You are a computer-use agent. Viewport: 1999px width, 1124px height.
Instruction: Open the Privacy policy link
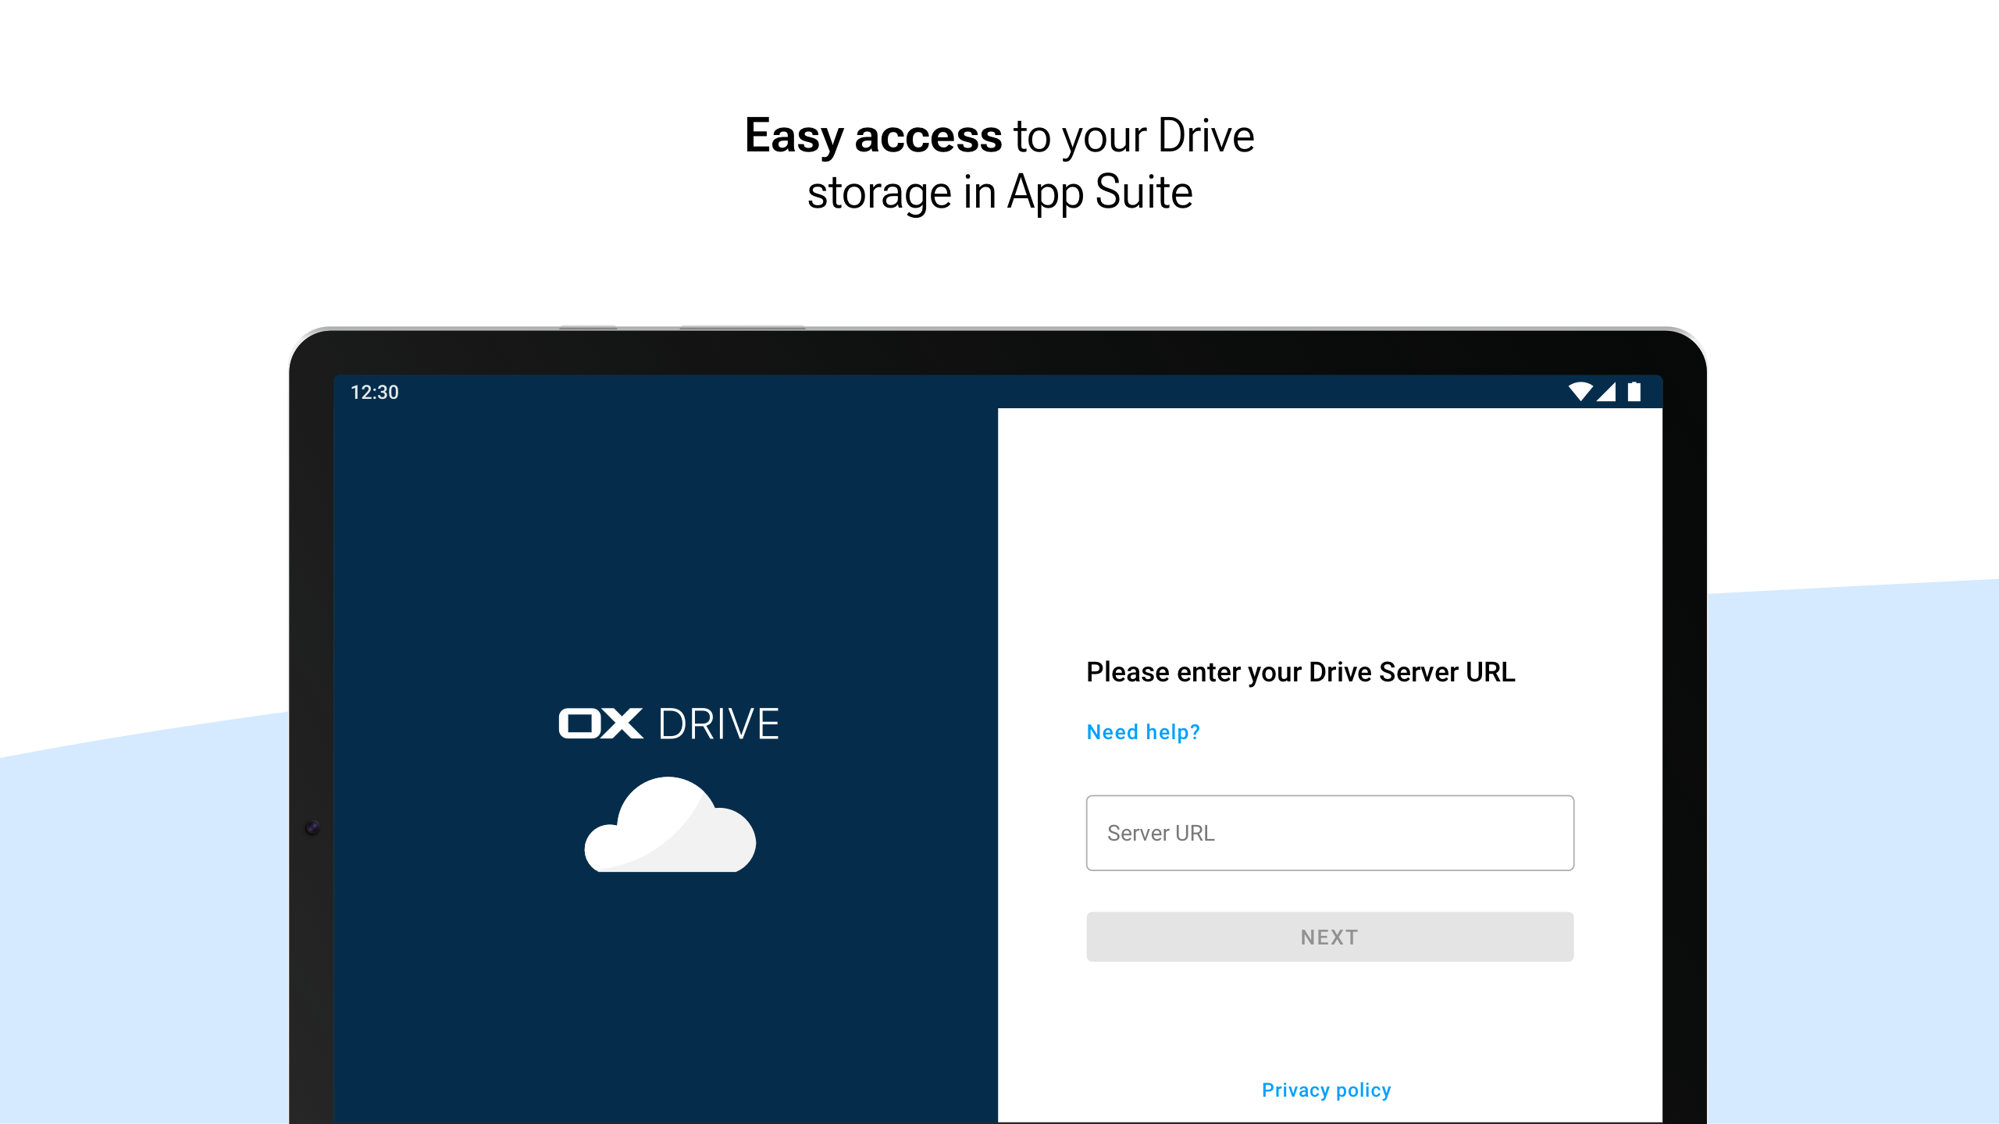pyautogui.click(x=1326, y=1090)
